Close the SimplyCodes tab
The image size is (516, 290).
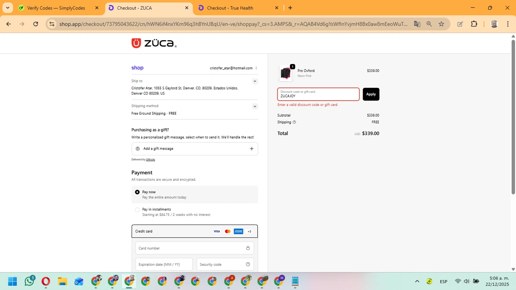click(97, 8)
